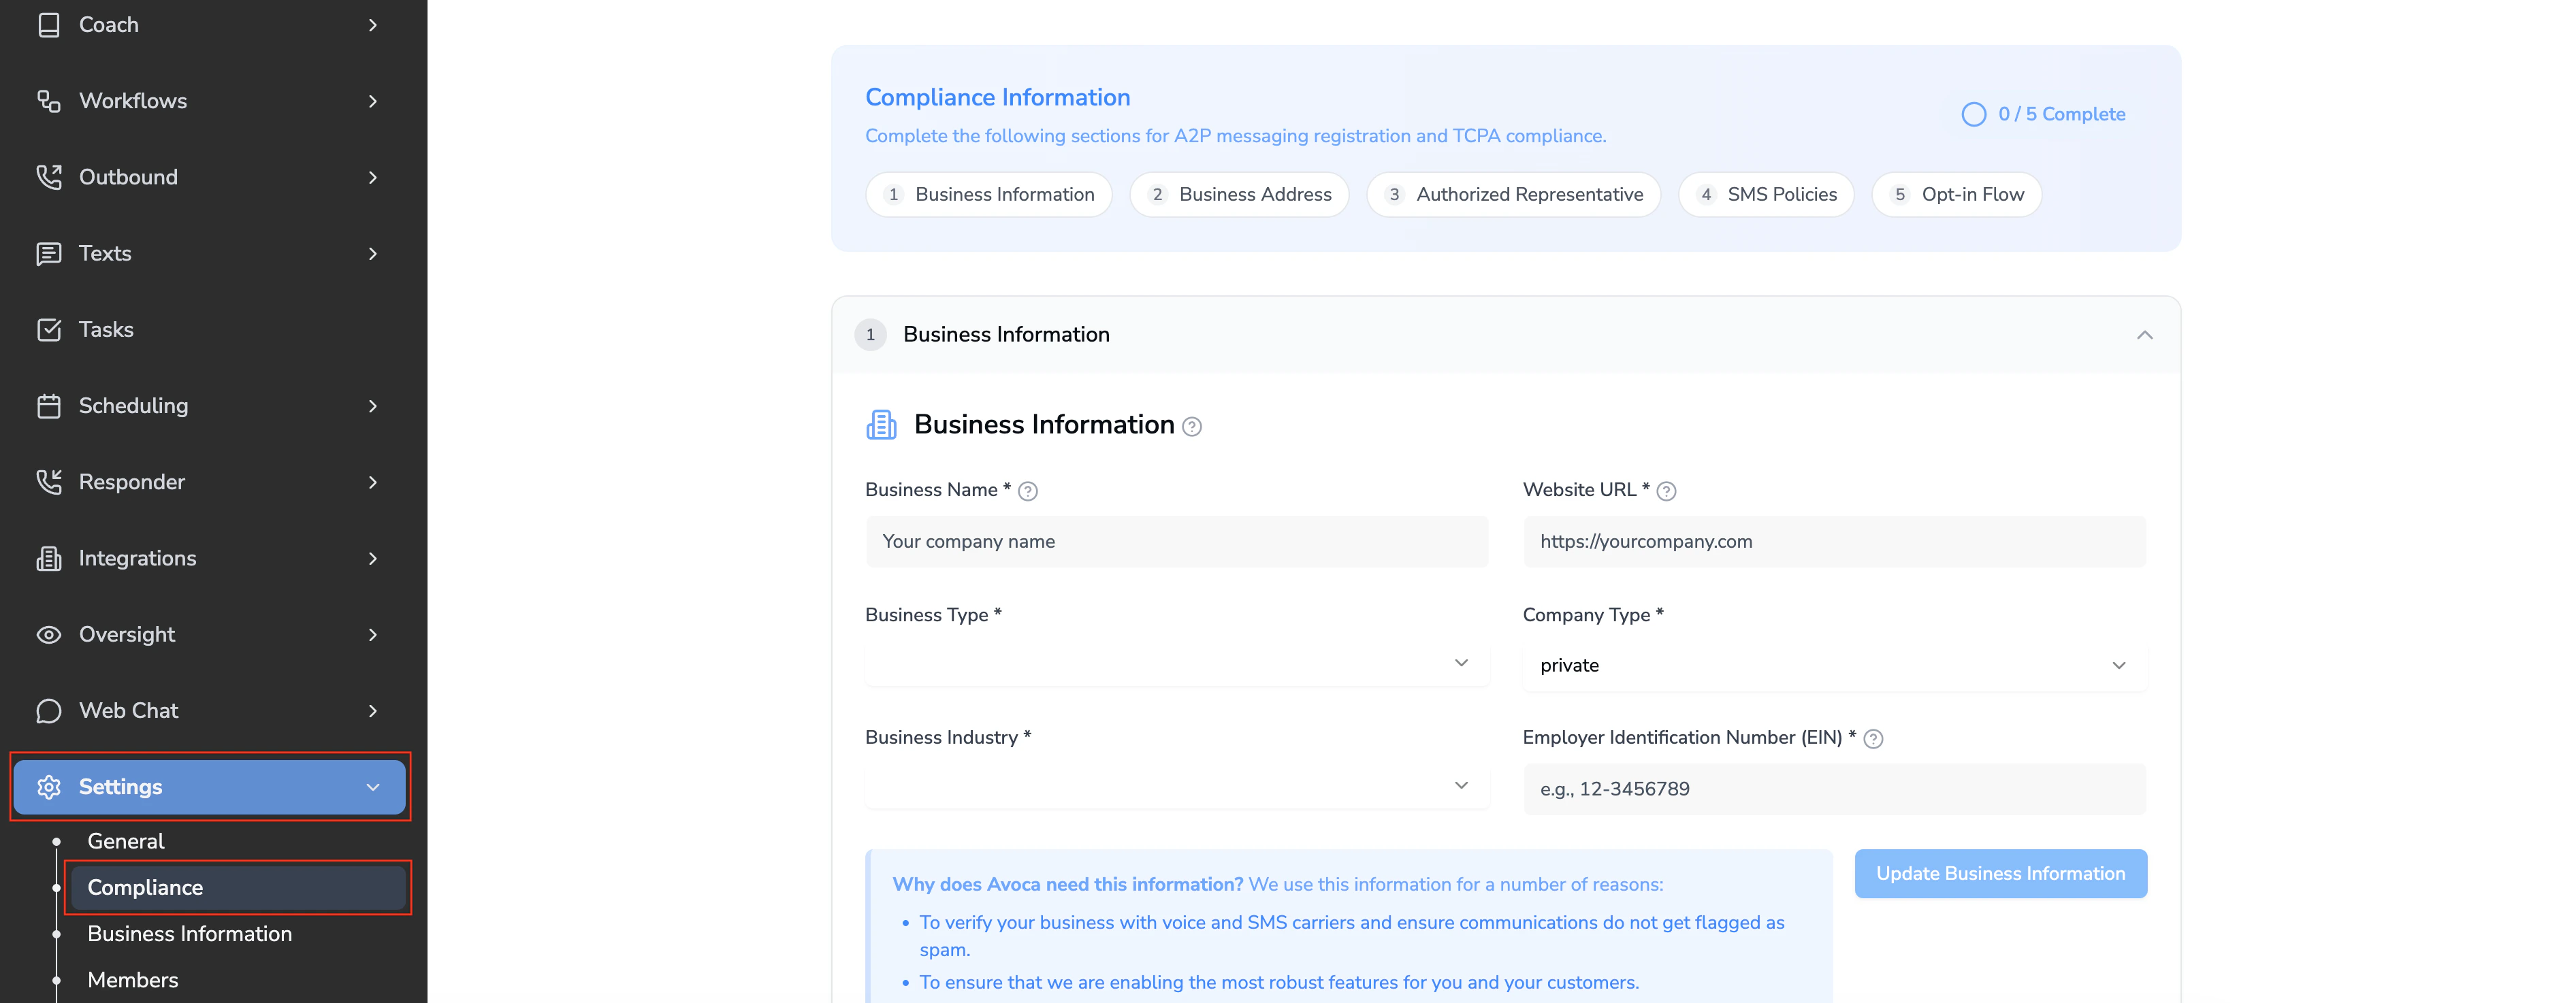Collapse the Settings sidebar menu
The width and height of the screenshot is (2576, 1003).
[x=373, y=787]
